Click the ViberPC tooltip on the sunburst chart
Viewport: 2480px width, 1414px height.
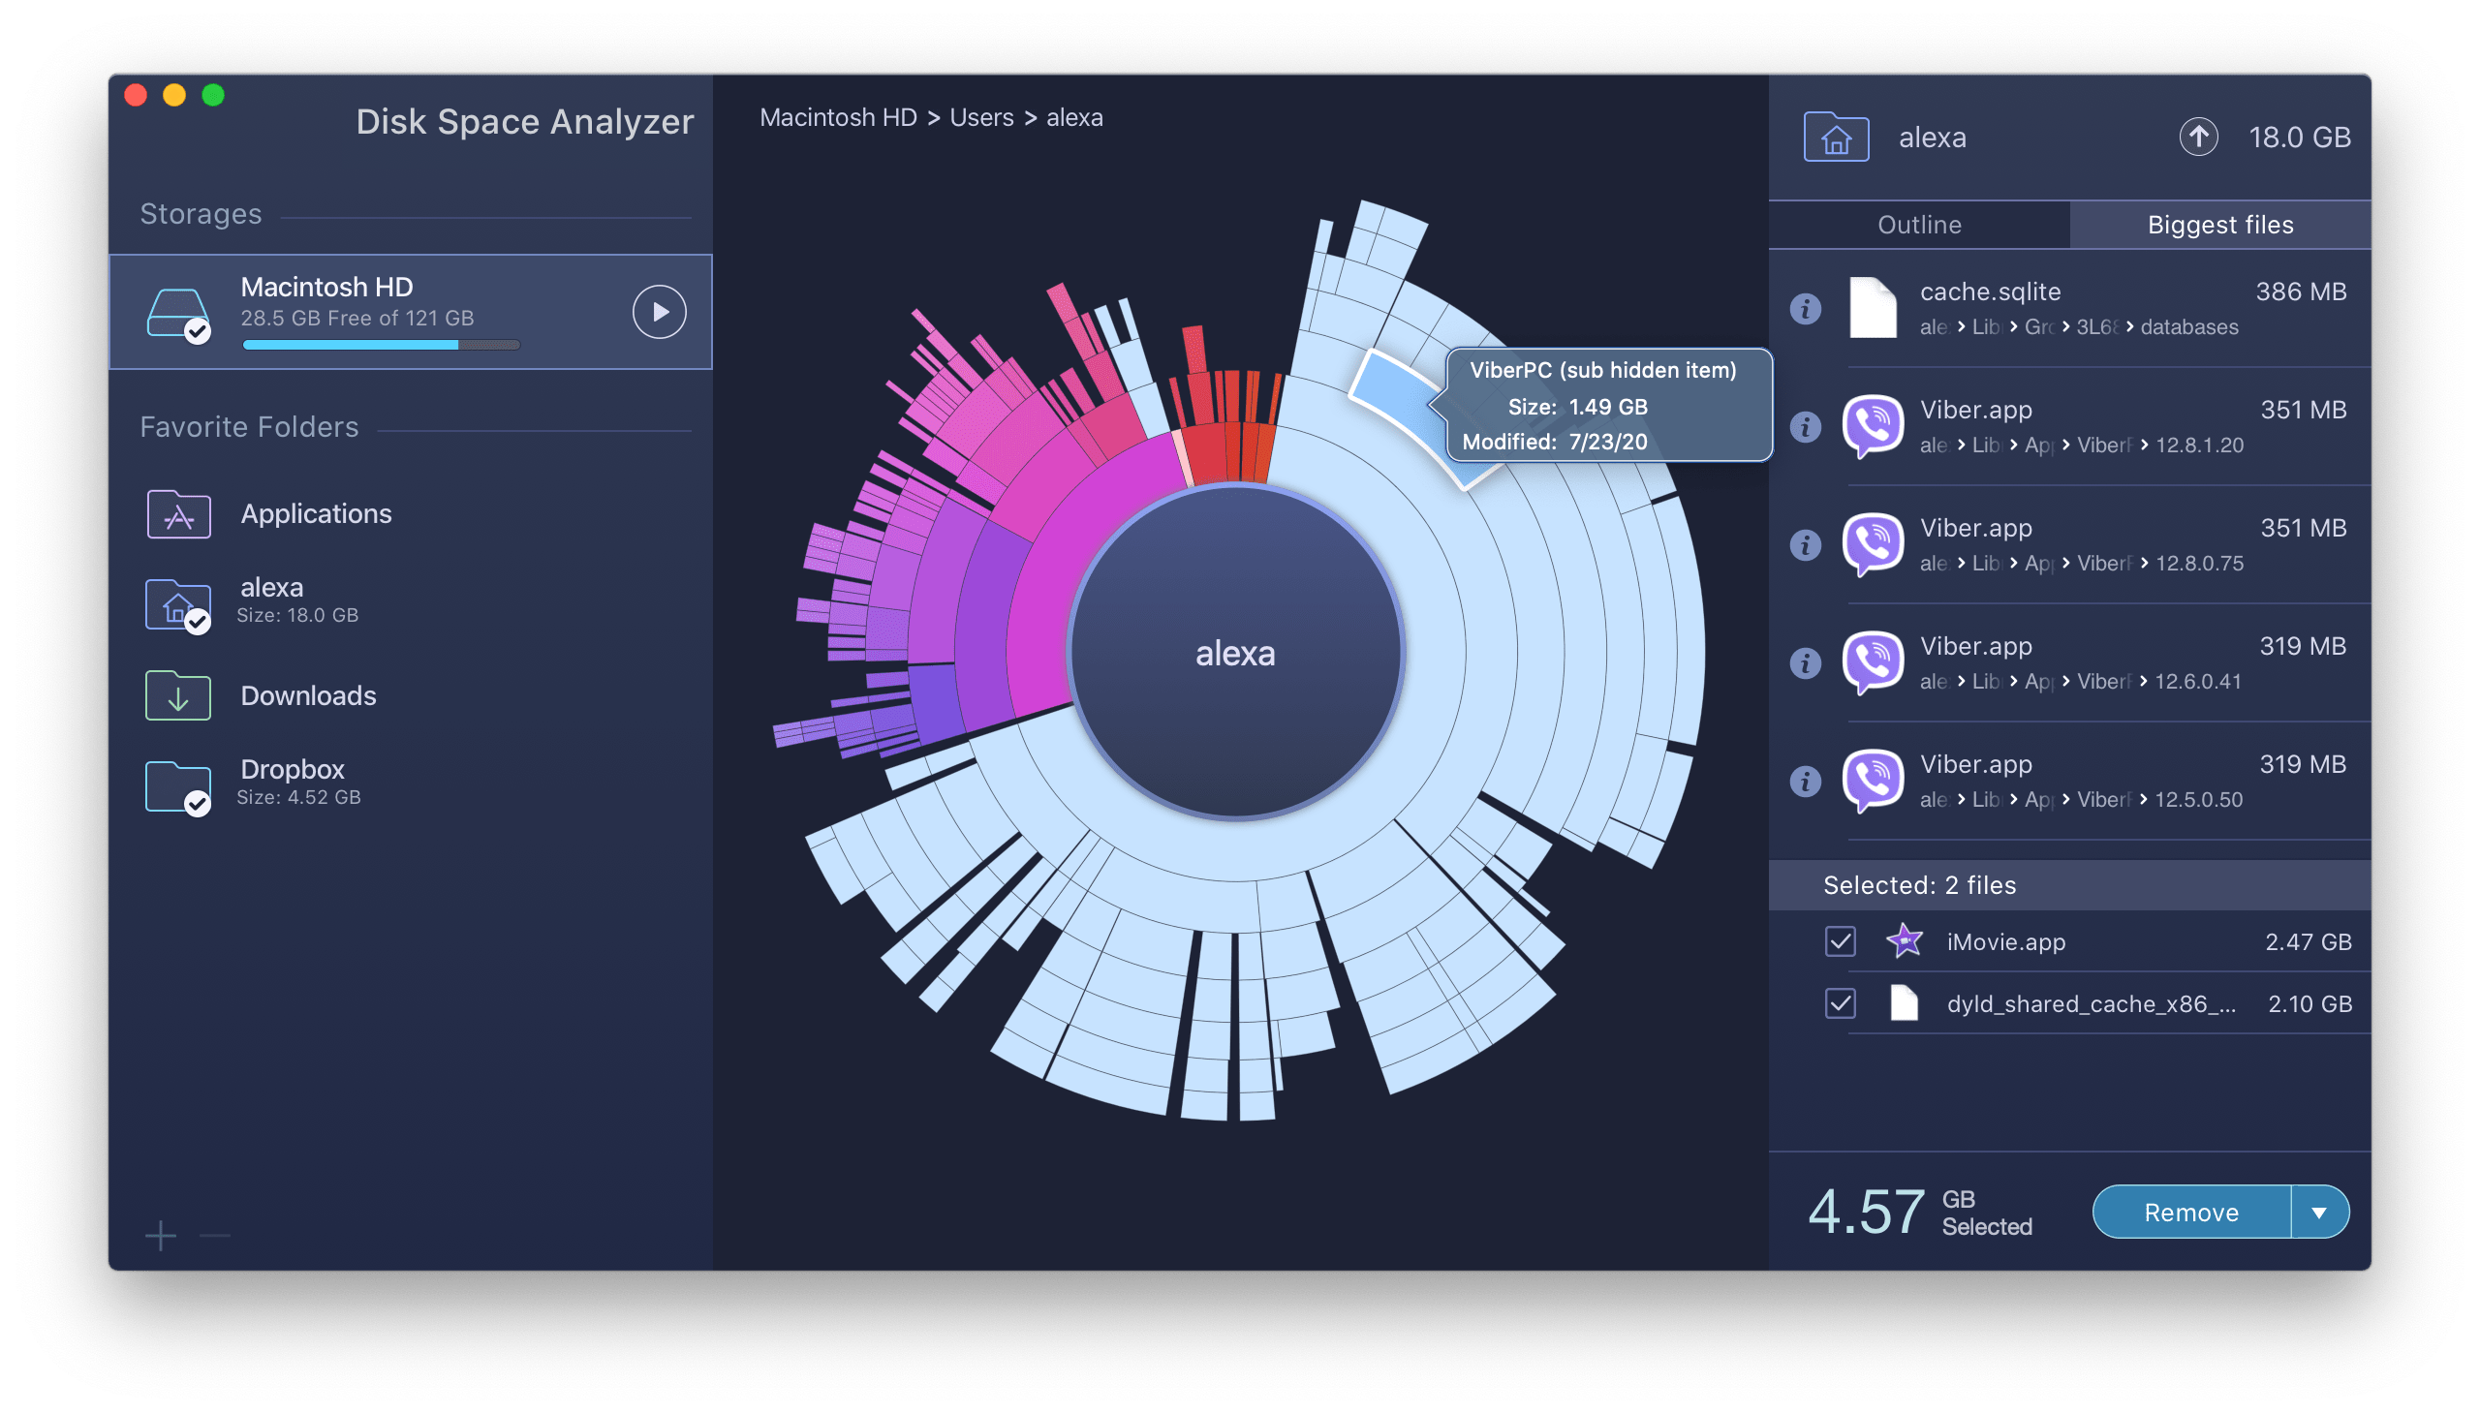point(1597,406)
